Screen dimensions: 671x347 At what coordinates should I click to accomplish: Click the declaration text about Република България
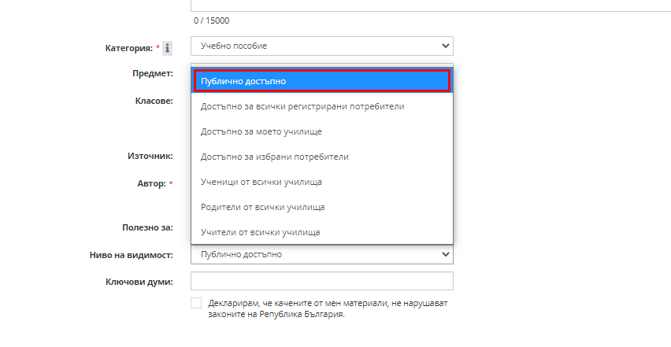point(328,308)
